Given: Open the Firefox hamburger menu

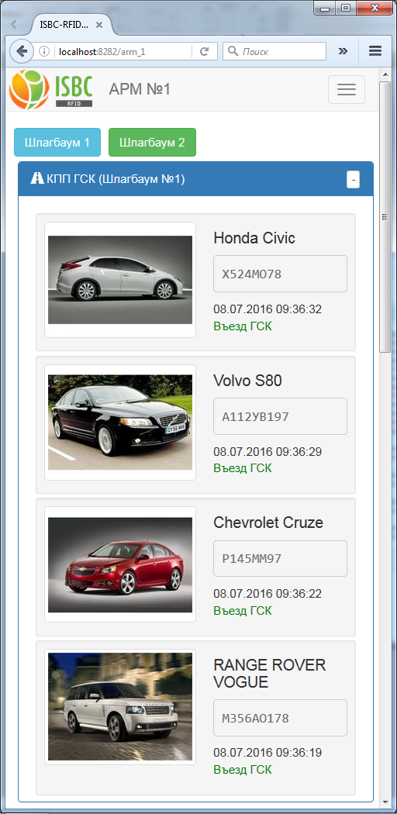Looking at the screenshot, I should (x=375, y=51).
